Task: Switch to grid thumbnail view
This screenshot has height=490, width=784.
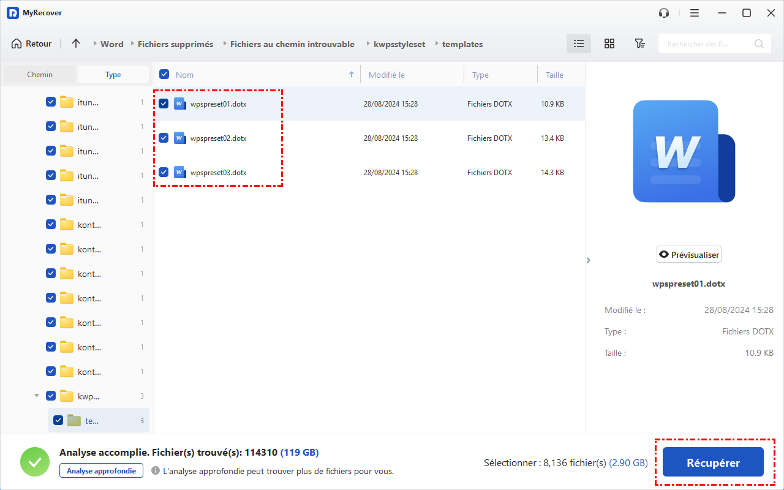Action: coord(609,43)
